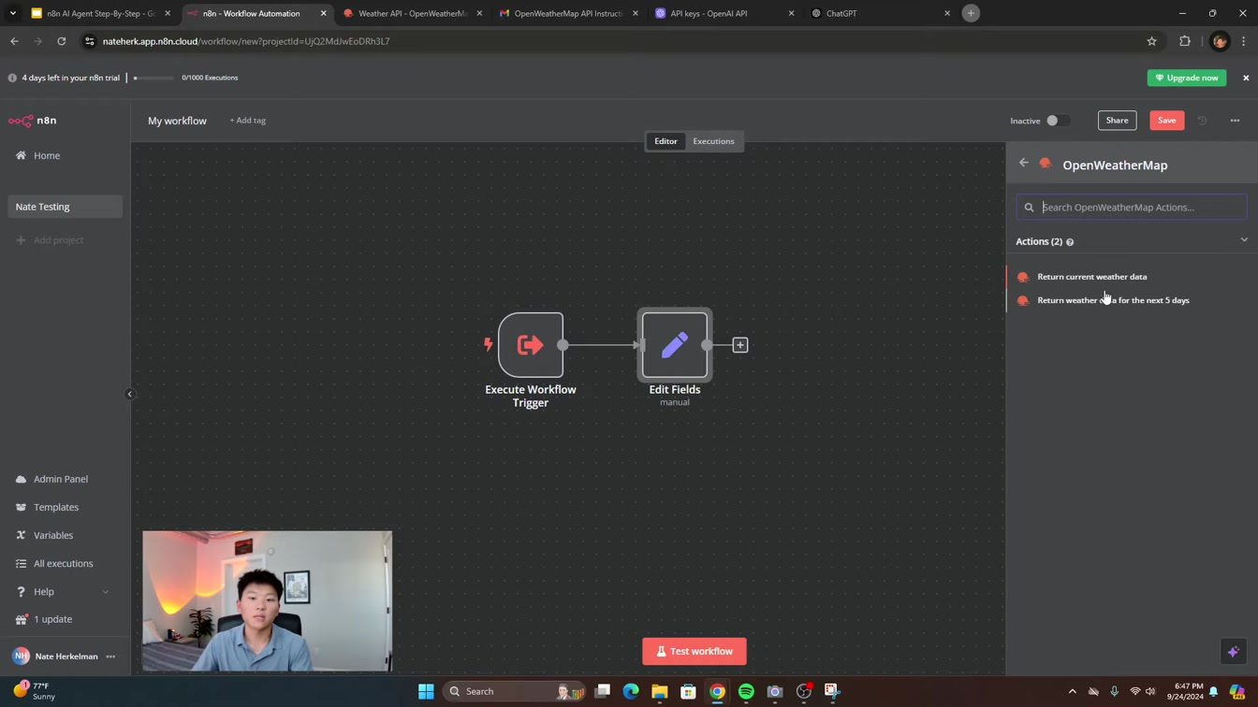The image size is (1258, 707).
Task: Switch to the Executions tab
Action: point(713,141)
